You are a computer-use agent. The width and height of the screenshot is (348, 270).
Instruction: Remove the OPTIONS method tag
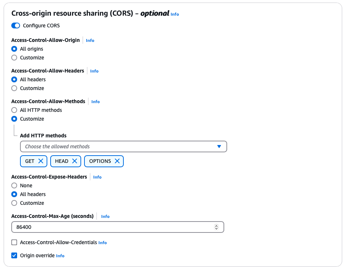point(117,161)
